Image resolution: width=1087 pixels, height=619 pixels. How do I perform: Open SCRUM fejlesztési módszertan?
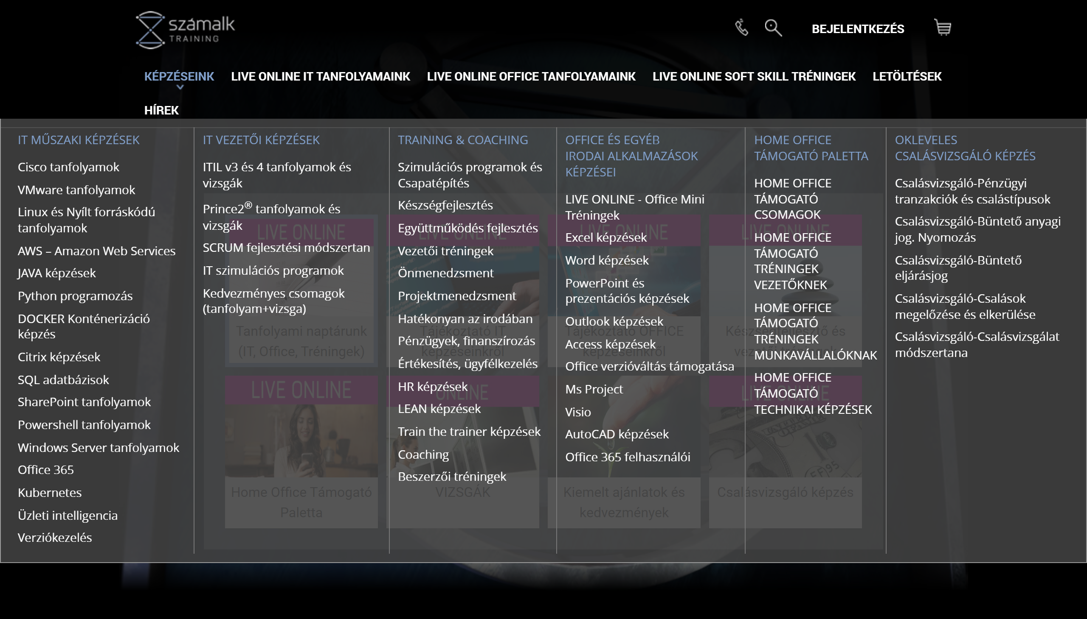pos(287,248)
